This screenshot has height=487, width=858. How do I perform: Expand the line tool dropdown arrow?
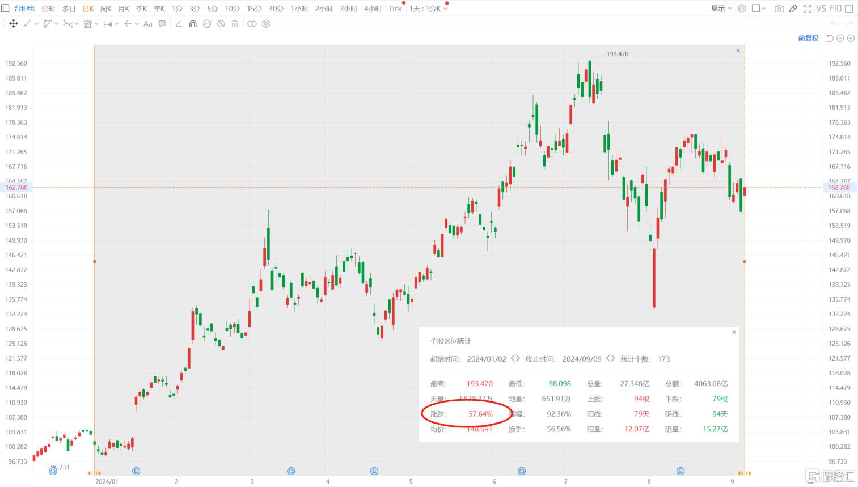coord(36,24)
